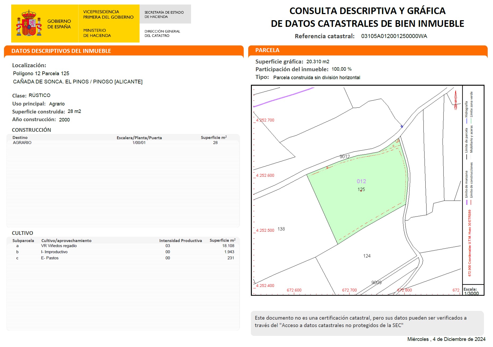Select the date 'Miércoles , 4 de Diciembre de 2024'
493x347 pixels.
pyautogui.click(x=446, y=339)
